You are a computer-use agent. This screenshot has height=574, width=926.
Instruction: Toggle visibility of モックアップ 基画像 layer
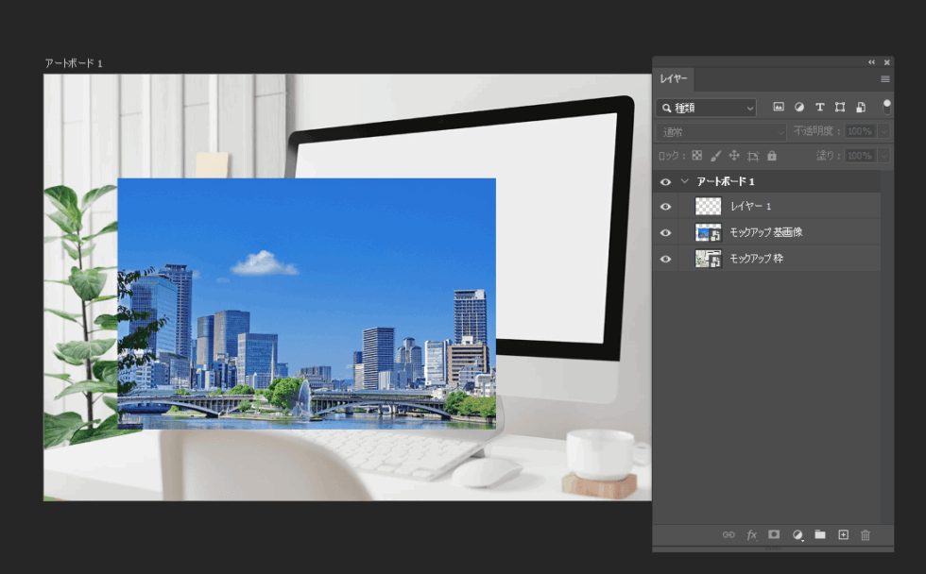(665, 232)
